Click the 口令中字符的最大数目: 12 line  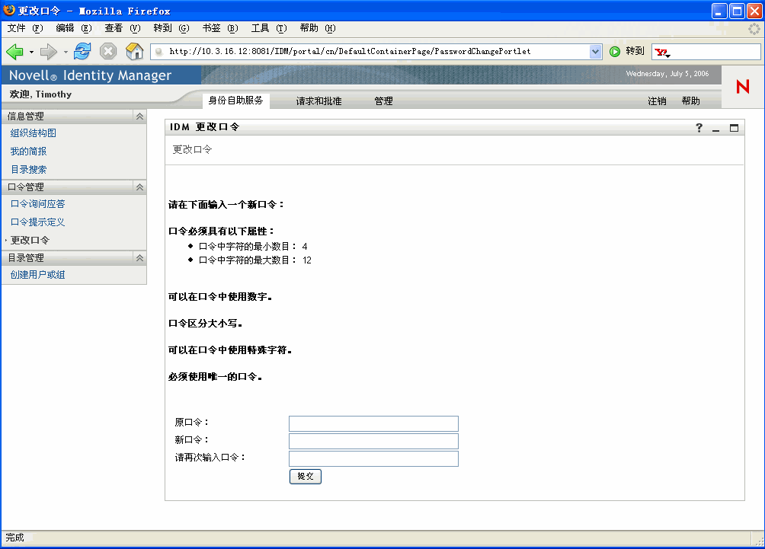[x=254, y=260]
